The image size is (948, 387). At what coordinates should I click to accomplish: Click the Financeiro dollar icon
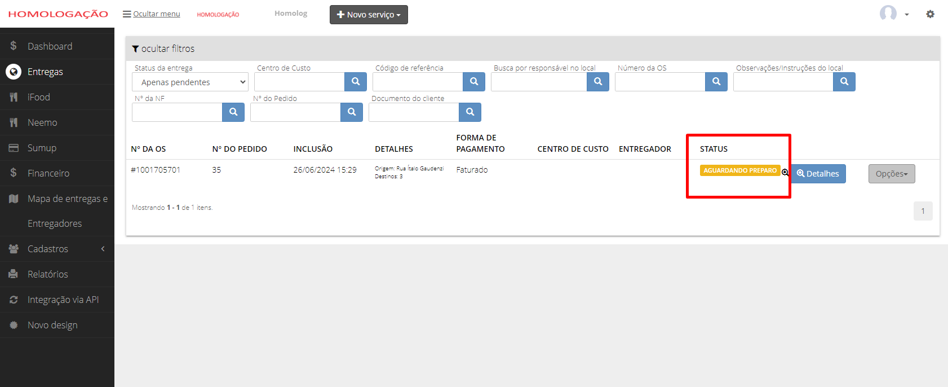(x=14, y=173)
